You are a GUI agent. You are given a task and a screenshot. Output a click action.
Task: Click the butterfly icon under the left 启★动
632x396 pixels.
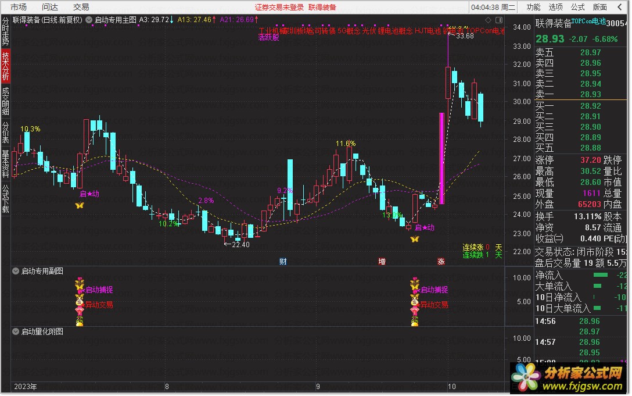(80, 205)
